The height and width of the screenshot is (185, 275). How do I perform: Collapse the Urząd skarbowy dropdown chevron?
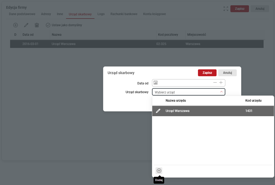(x=221, y=92)
